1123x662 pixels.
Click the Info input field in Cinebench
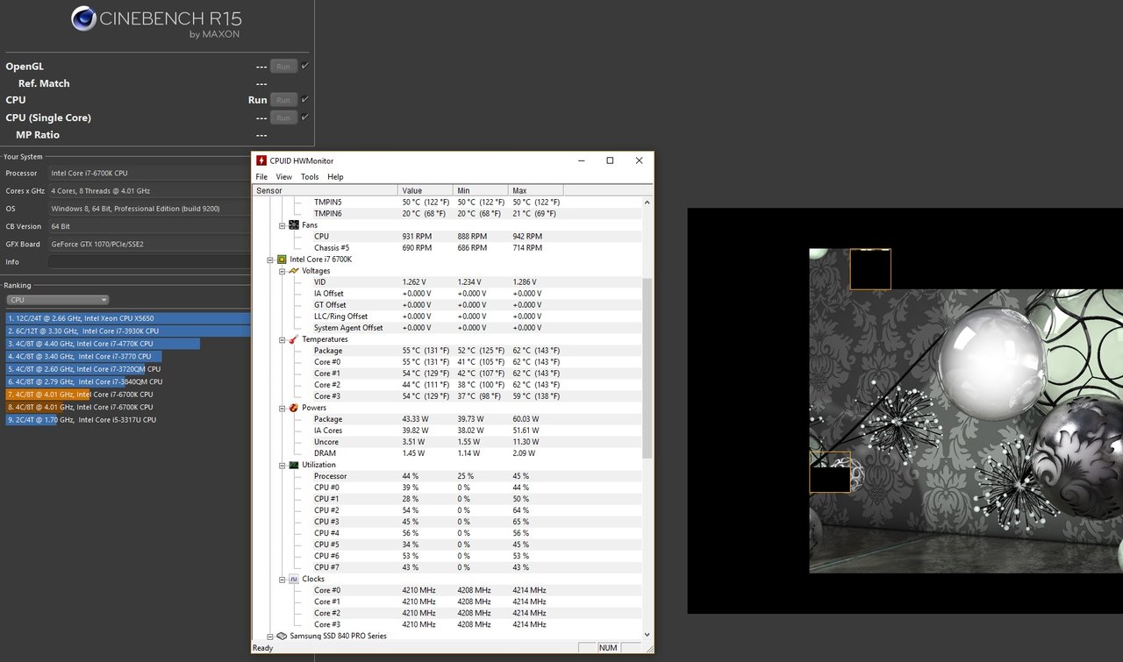point(149,262)
